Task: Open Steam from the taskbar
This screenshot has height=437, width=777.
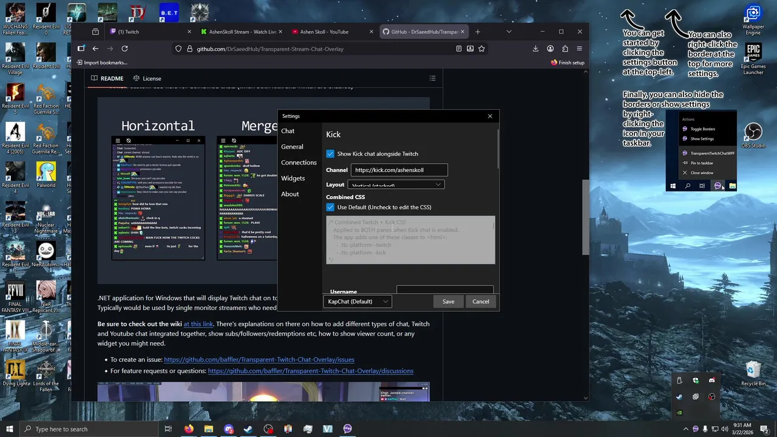Action: 248,429
